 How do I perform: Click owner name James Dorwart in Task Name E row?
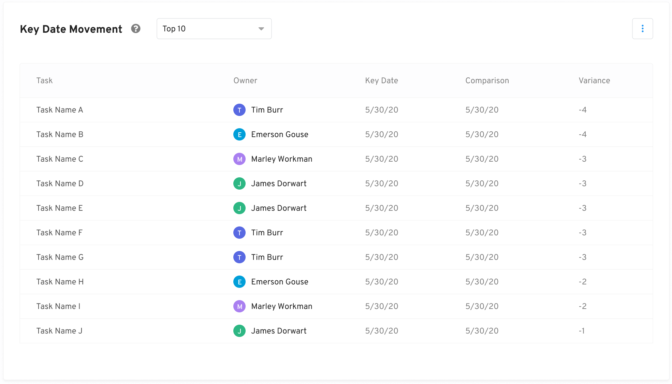tap(279, 208)
